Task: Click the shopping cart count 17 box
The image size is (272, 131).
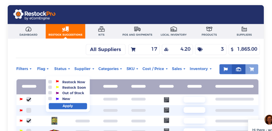Action: [x=144, y=49]
